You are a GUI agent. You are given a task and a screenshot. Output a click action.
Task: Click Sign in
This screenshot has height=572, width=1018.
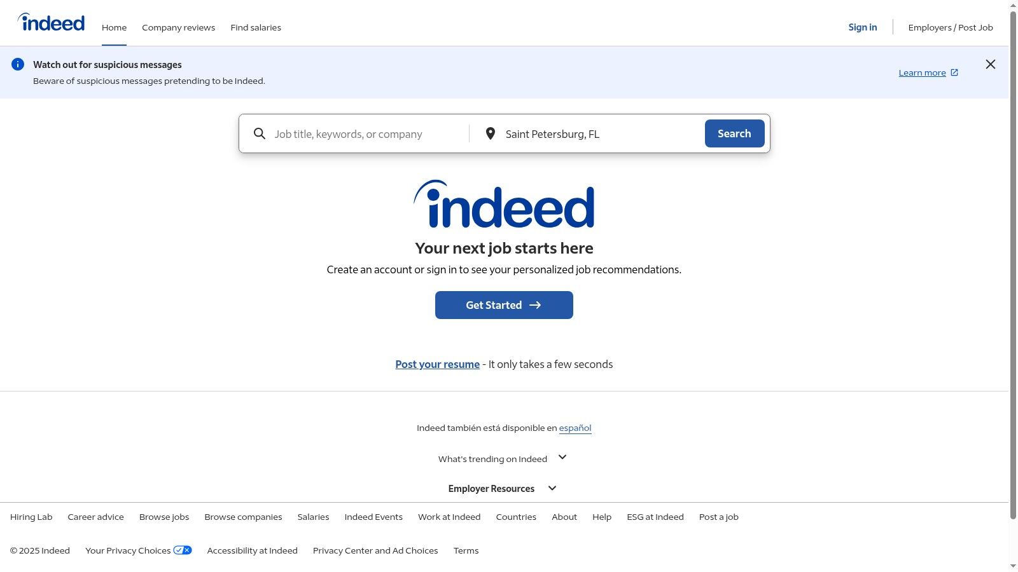point(862,27)
